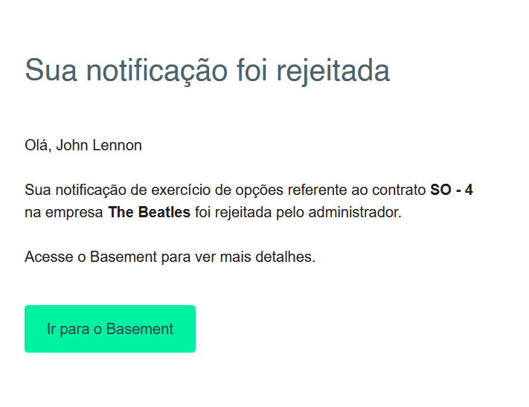Click the sentence "Acesse o Basement para ver mais detalhes"
529x407 pixels.
point(170,257)
